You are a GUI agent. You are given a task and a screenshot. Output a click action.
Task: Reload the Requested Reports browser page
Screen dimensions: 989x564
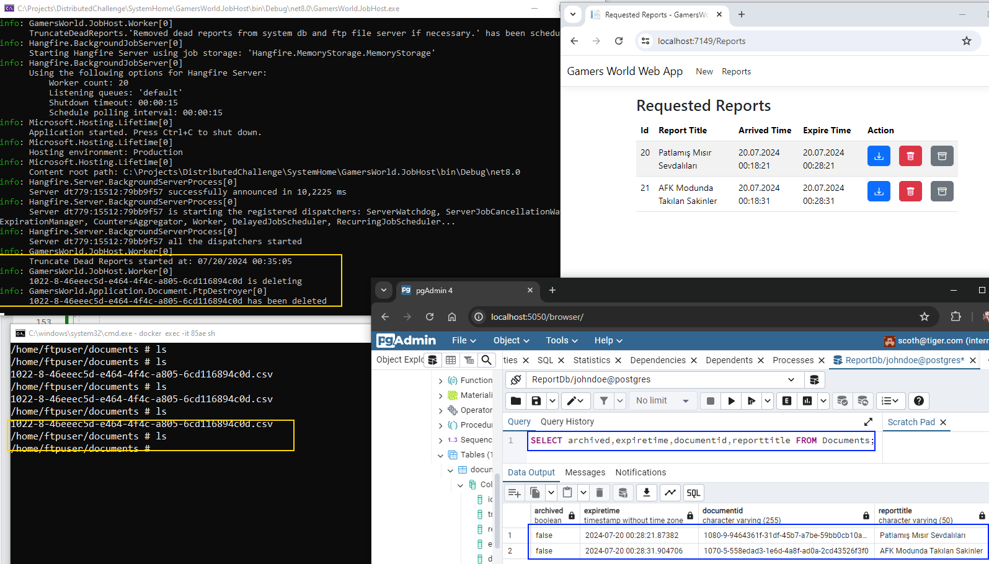[618, 41]
